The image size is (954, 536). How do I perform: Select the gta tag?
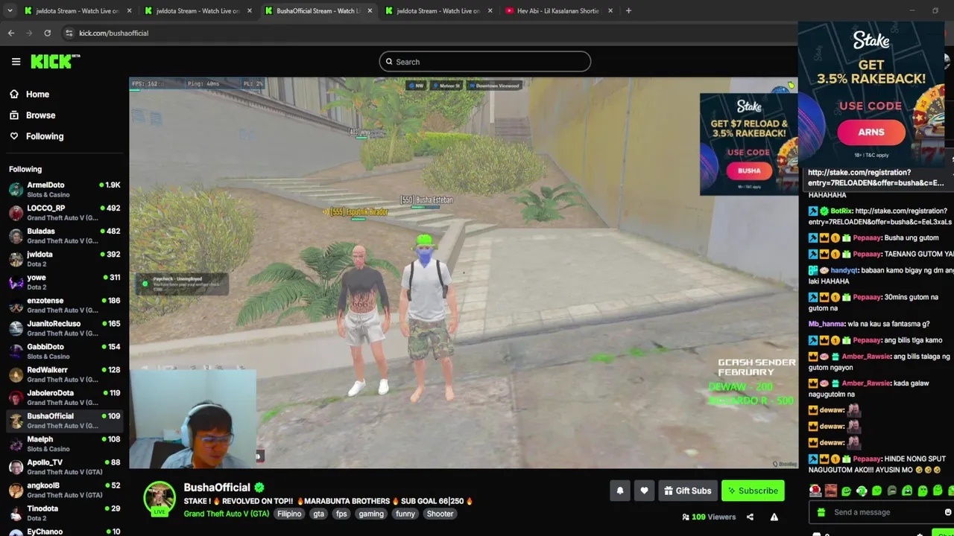point(319,514)
